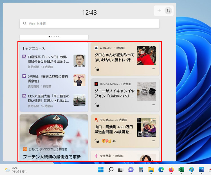Click the ロシア退役大佐 article thumbnail
This screenshot has height=175, width=211.
coord(79,100)
